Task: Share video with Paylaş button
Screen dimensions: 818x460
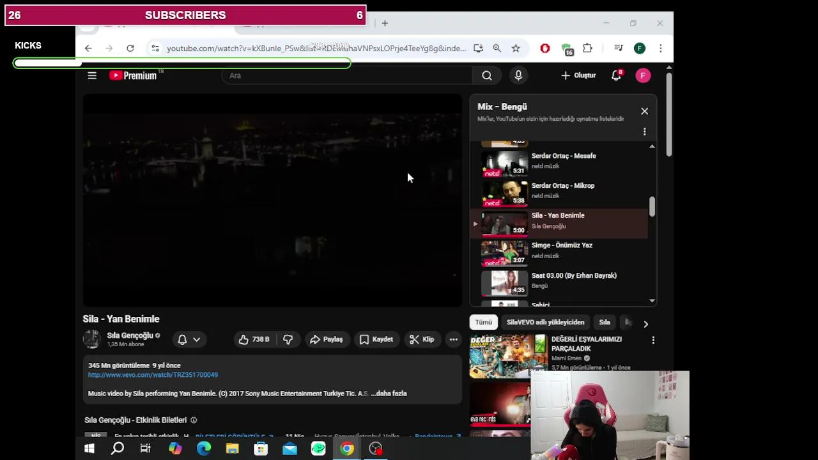Action: (x=327, y=339)
